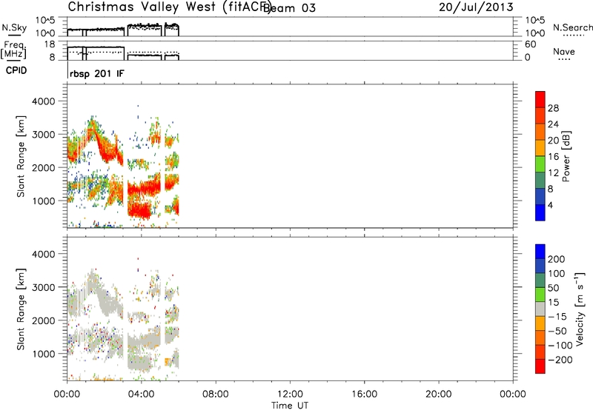Click the "16:00" time tick label
The image size is (593, 410).
(x=364, y=394)
